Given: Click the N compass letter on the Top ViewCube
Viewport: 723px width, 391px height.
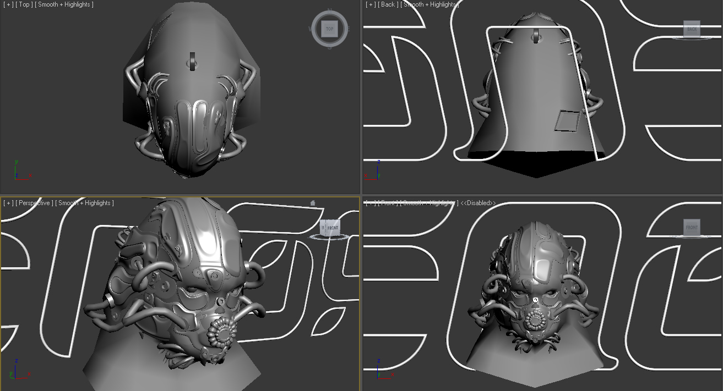Looking at the screenshot, I should pos(329,10).
